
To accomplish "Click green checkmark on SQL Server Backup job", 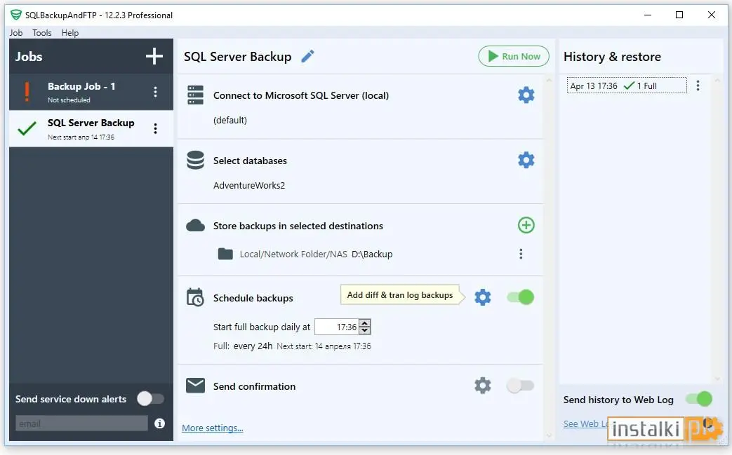I will [27, 128].
